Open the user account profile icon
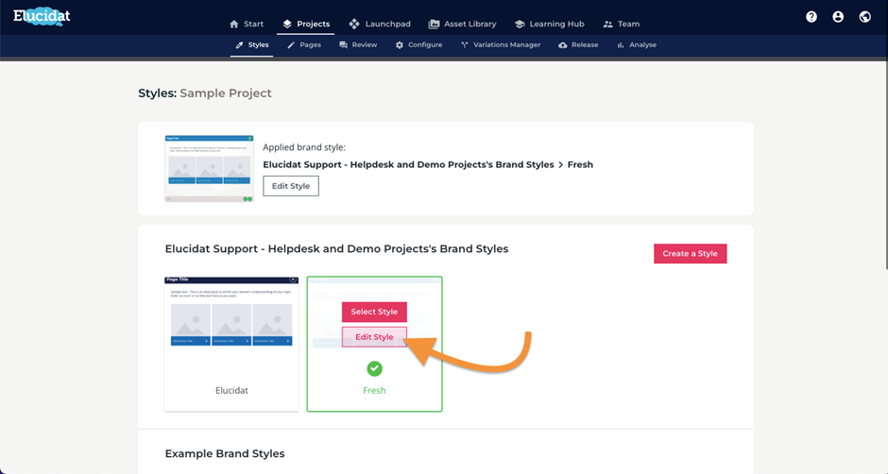The width and height of the screenshot is (888, 474). pos(838,17)
